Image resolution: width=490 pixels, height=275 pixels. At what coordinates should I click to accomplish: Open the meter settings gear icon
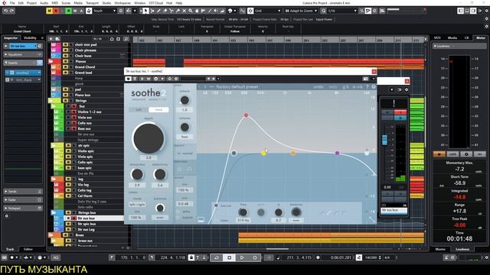coord(466,154)
